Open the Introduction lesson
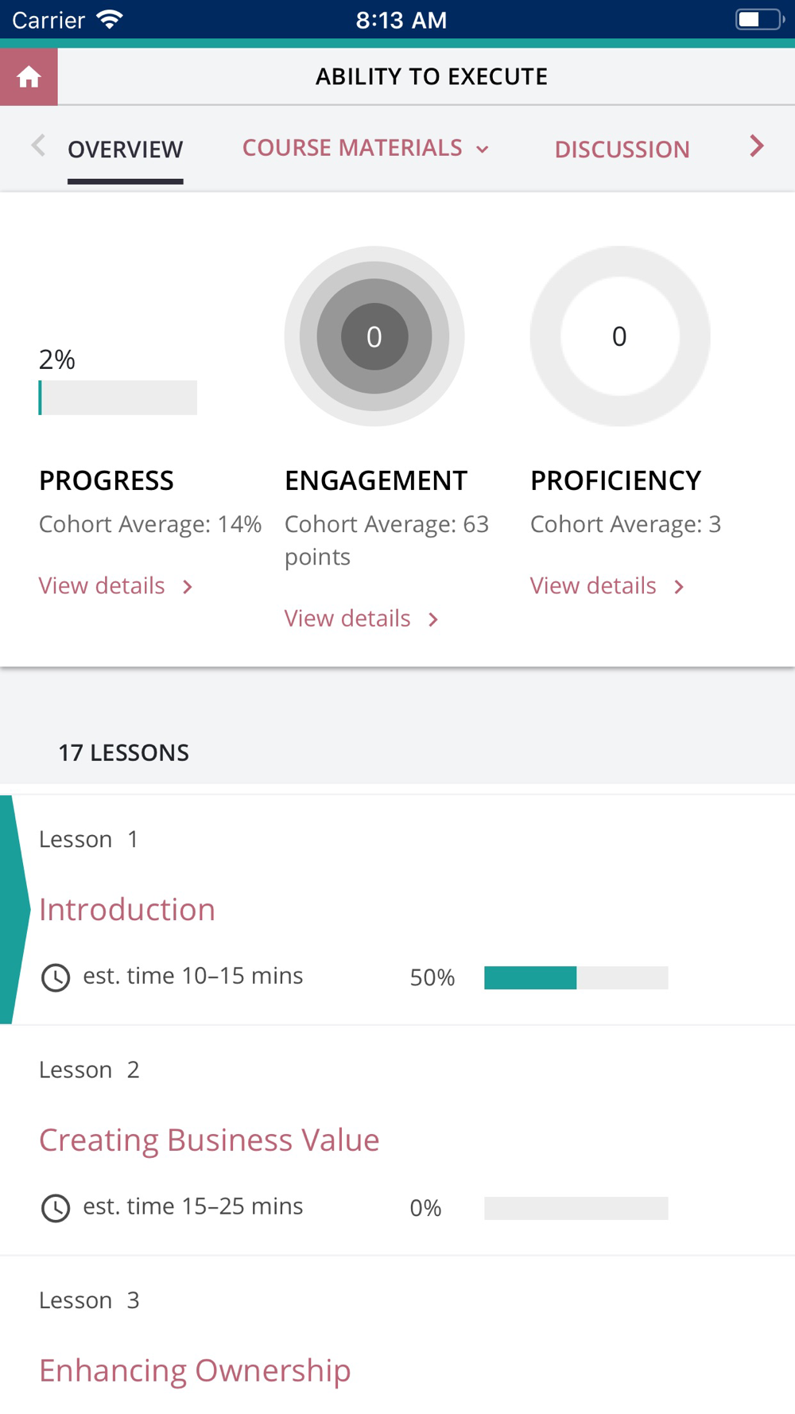The width and height of the screenshot is (795, 1414). (x=127, y=910)
